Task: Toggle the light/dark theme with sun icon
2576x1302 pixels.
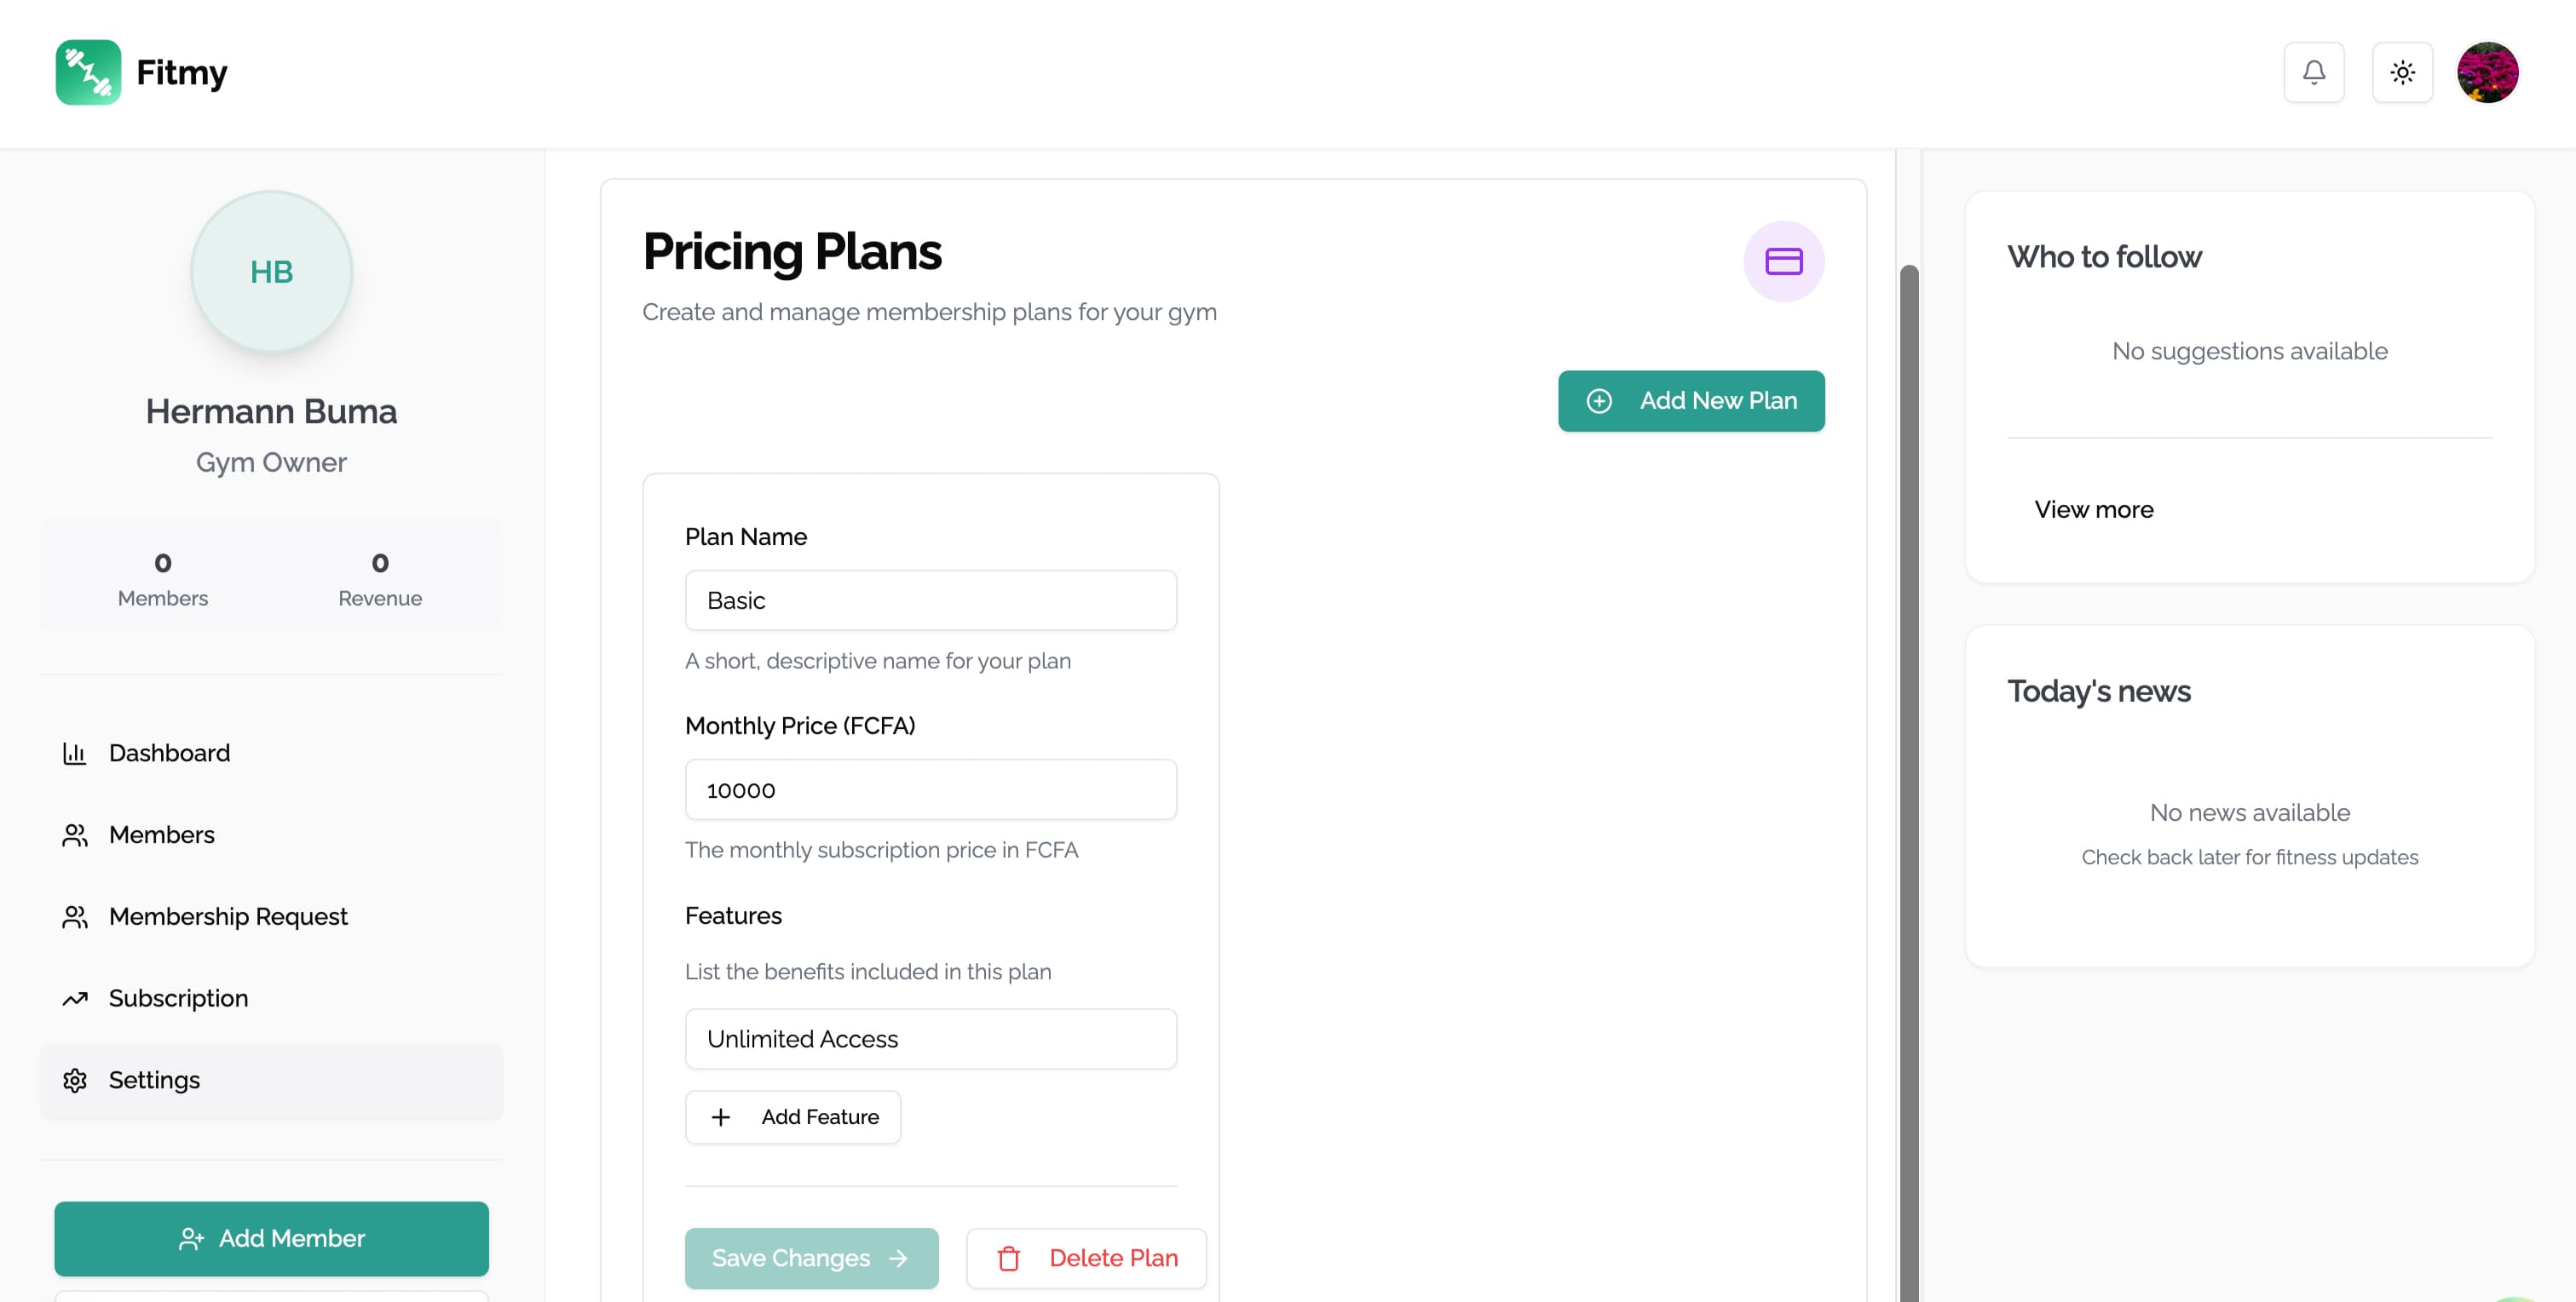Action: tap(2402, 72)
